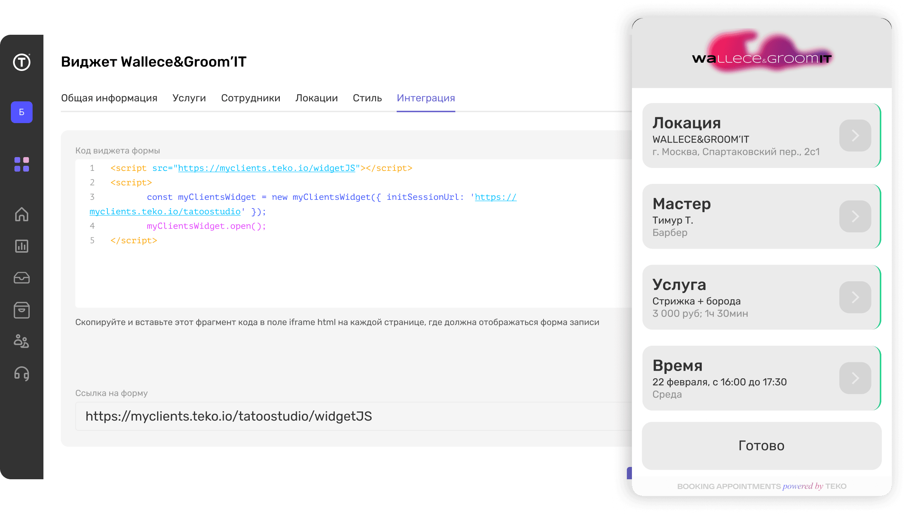The image size is (907, 514).
Task: Click the Код виджета формы label
Action: (118, 151)
